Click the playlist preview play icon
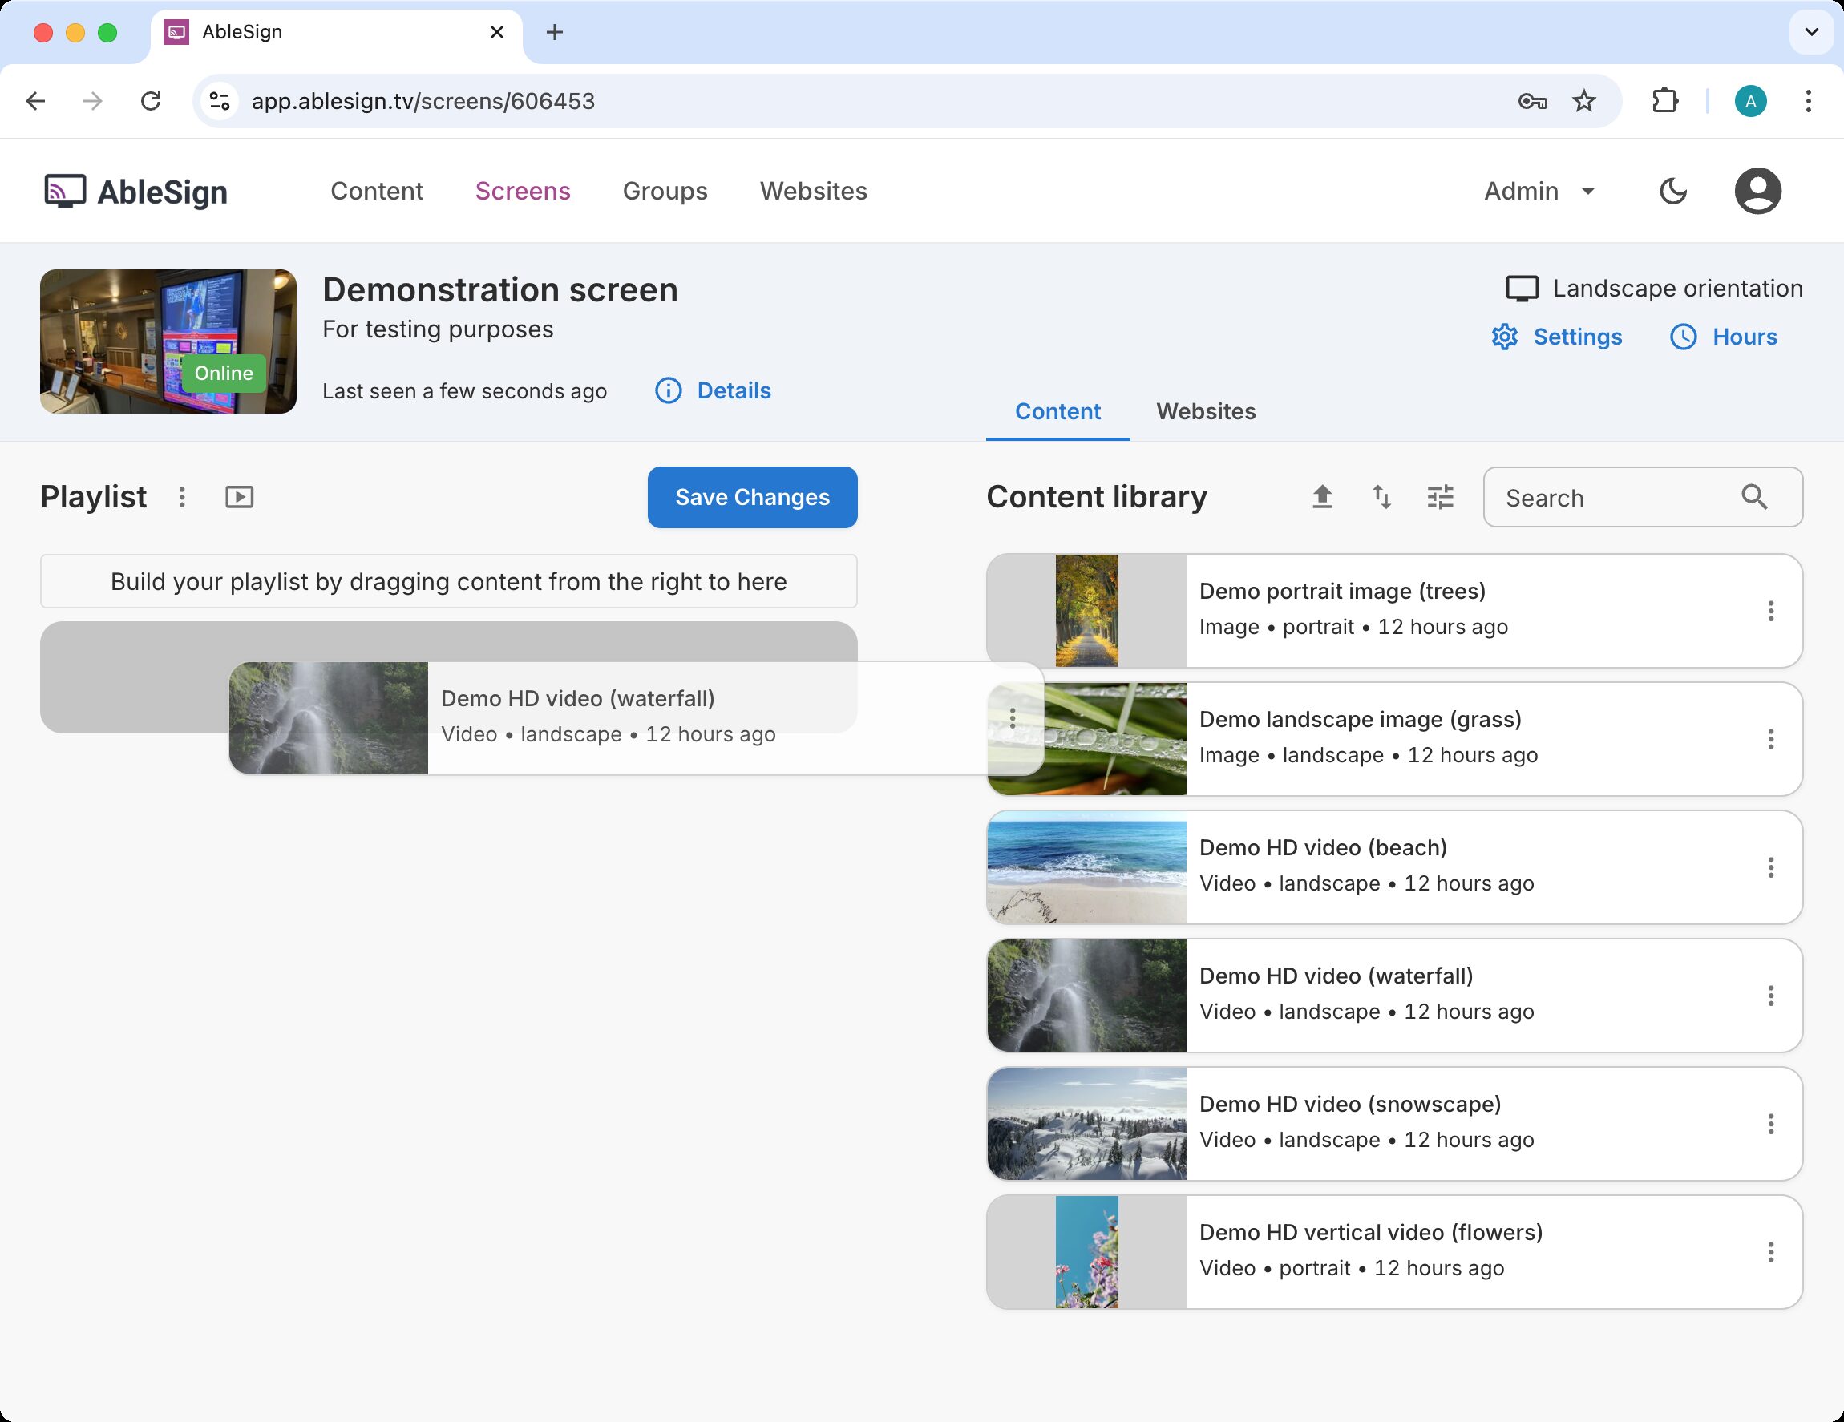 pos(240,497)
